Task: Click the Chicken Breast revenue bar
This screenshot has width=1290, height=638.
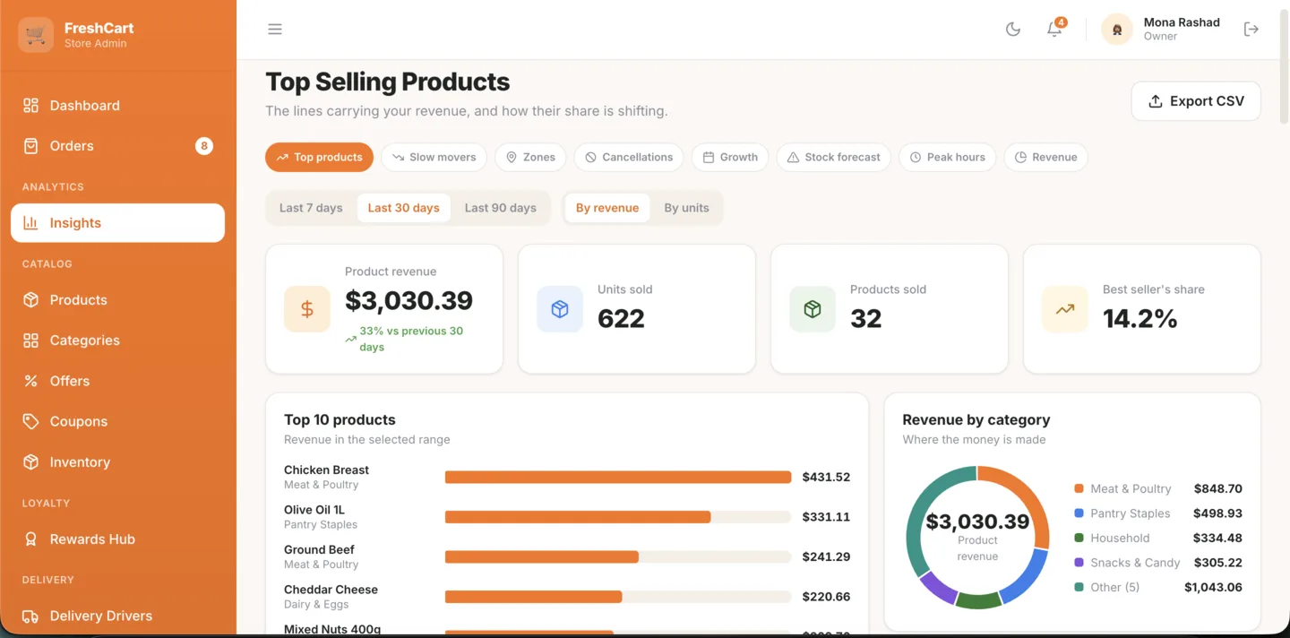Action: 618,478
